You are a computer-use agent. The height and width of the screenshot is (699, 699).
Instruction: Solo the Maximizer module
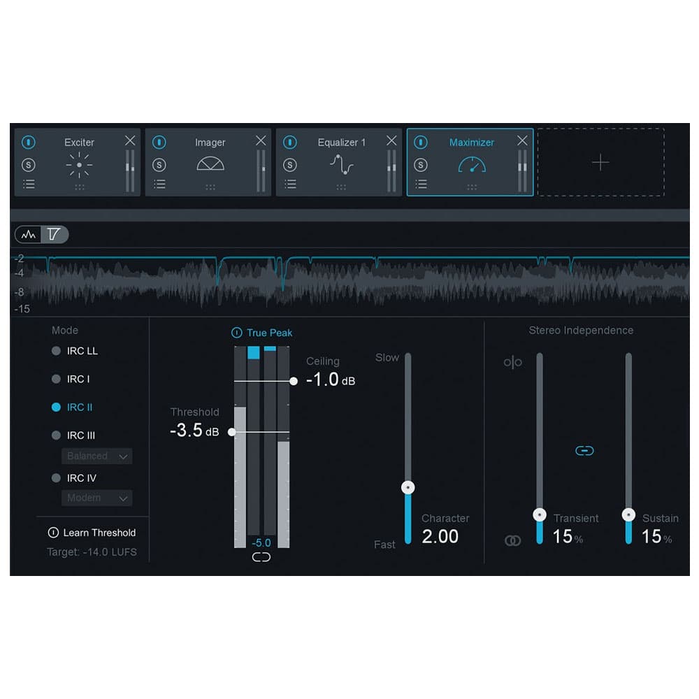(x=420, y=165)
